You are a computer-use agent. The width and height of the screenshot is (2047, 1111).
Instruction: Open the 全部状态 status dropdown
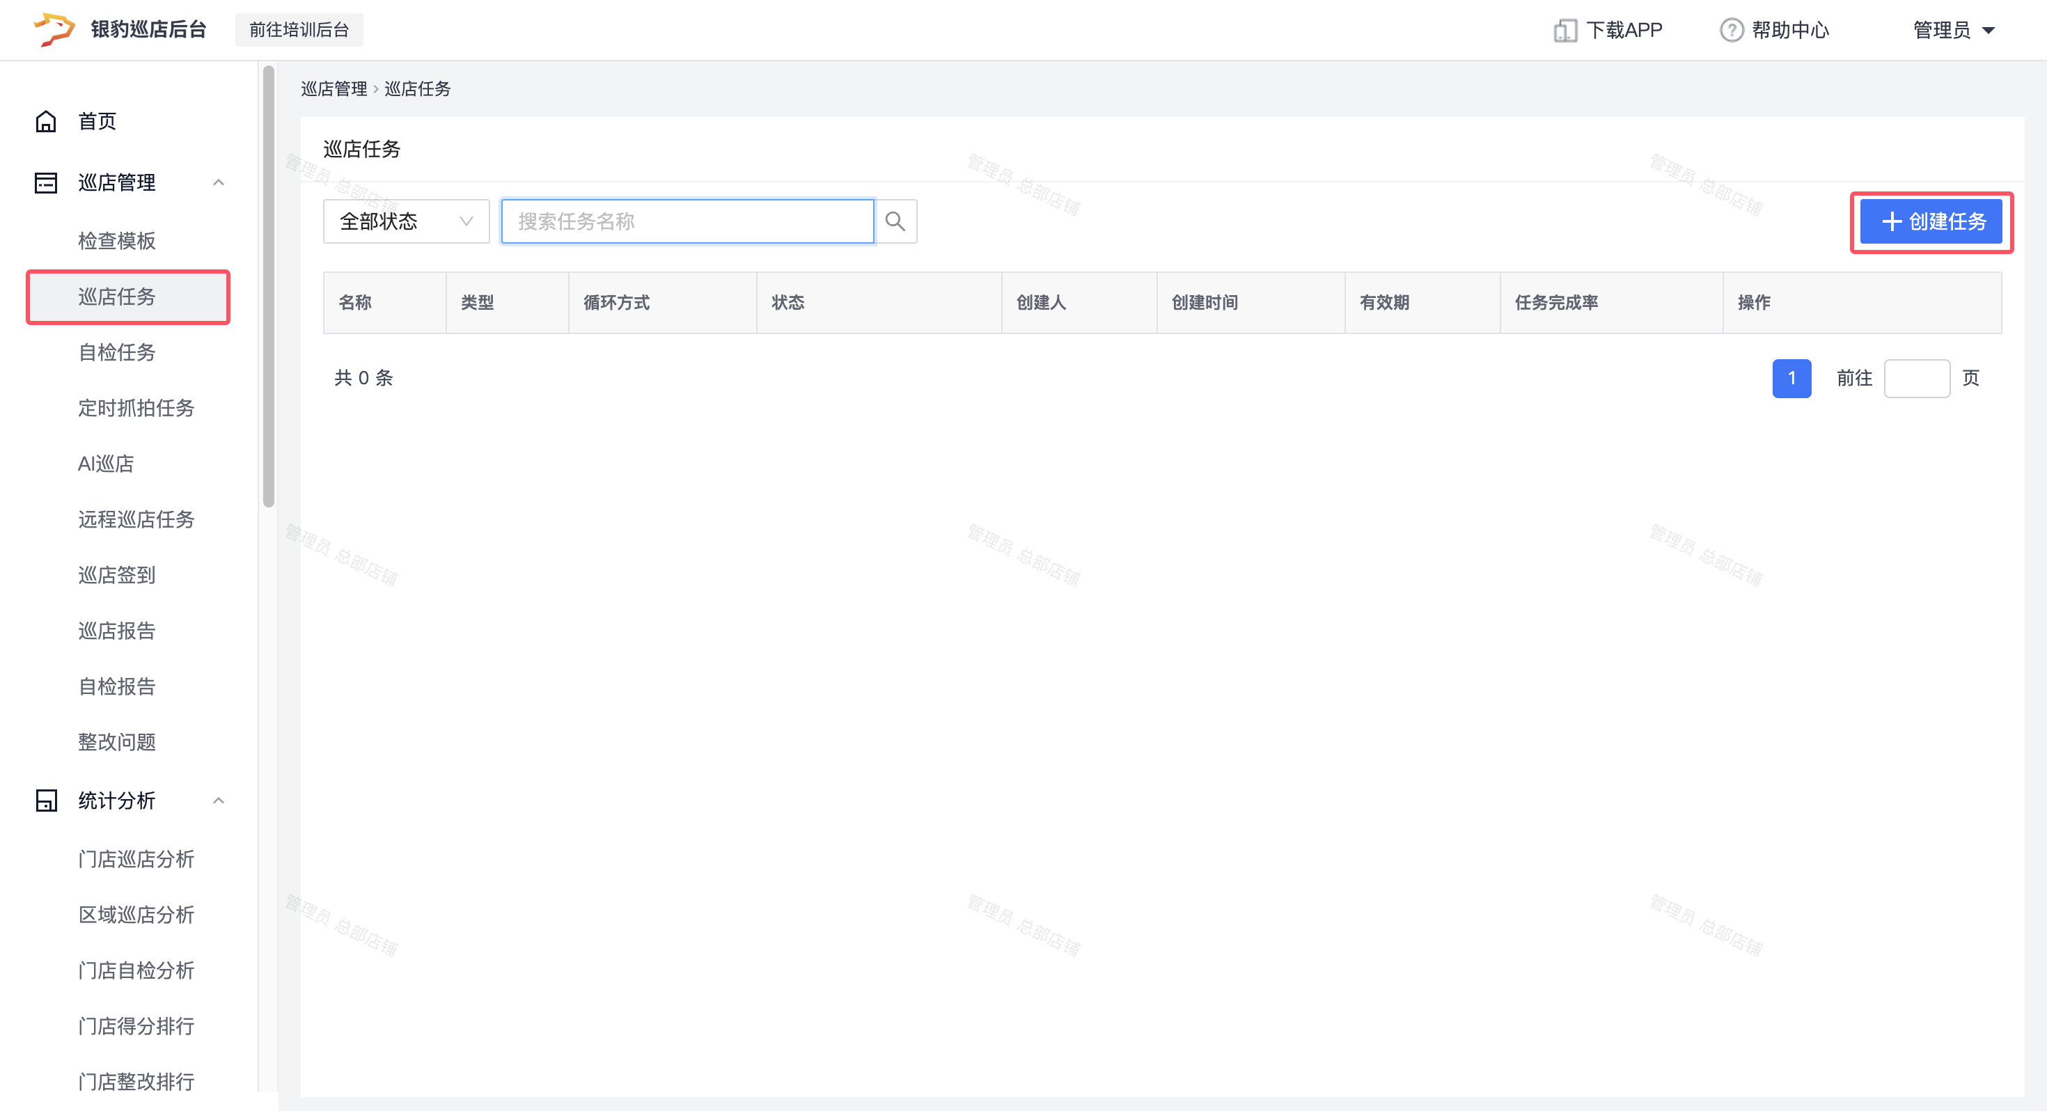pos(405,221)
